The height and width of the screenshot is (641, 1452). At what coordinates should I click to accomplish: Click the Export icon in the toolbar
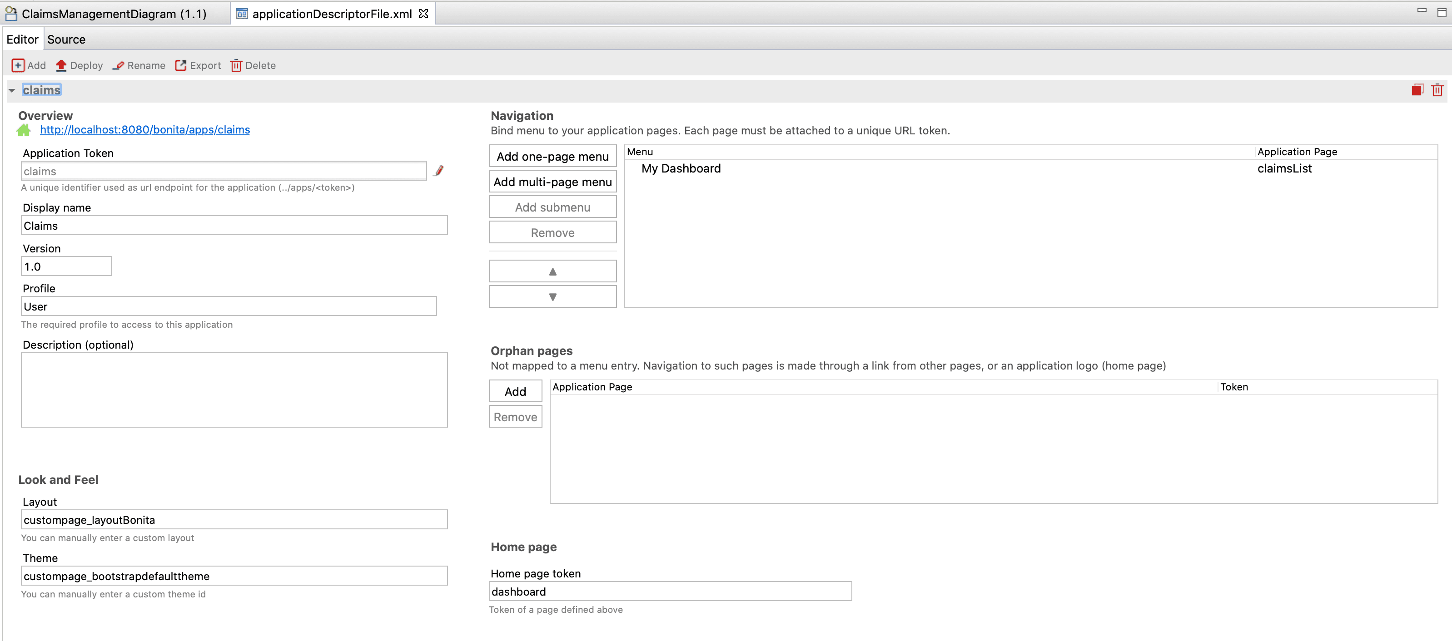(x=181, y=65)
